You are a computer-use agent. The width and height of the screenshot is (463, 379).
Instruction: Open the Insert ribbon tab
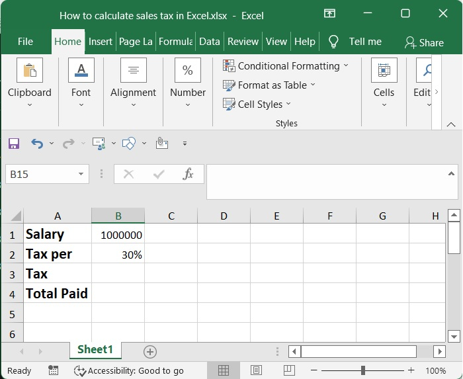tap(101, 41)
